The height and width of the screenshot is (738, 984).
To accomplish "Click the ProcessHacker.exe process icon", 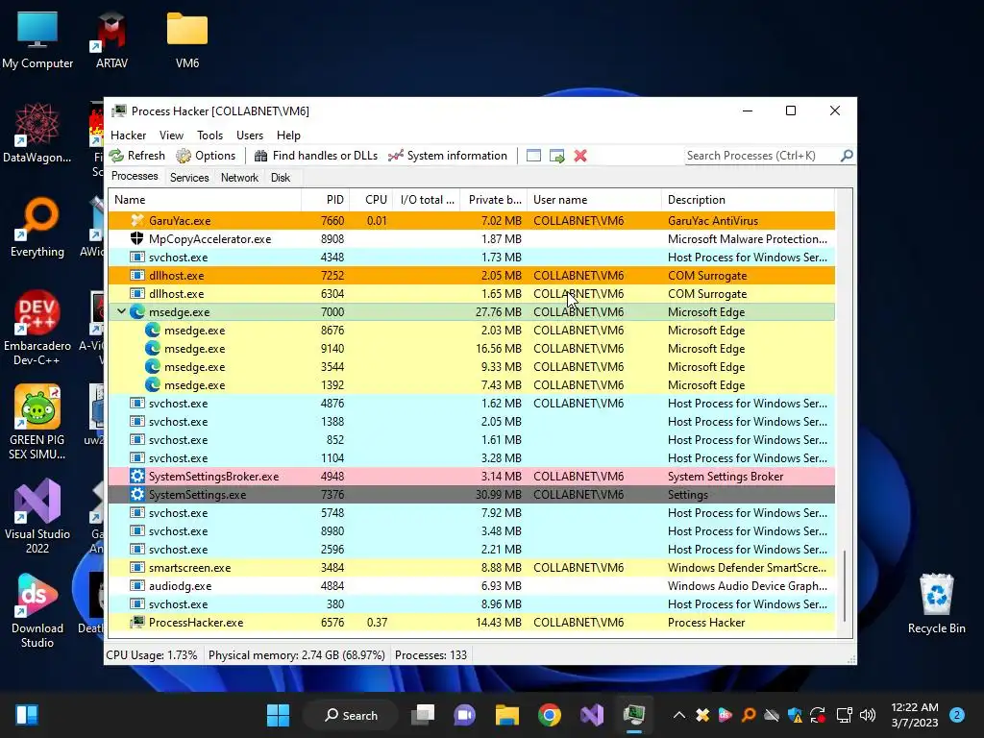I will click(x=136, y=622).
